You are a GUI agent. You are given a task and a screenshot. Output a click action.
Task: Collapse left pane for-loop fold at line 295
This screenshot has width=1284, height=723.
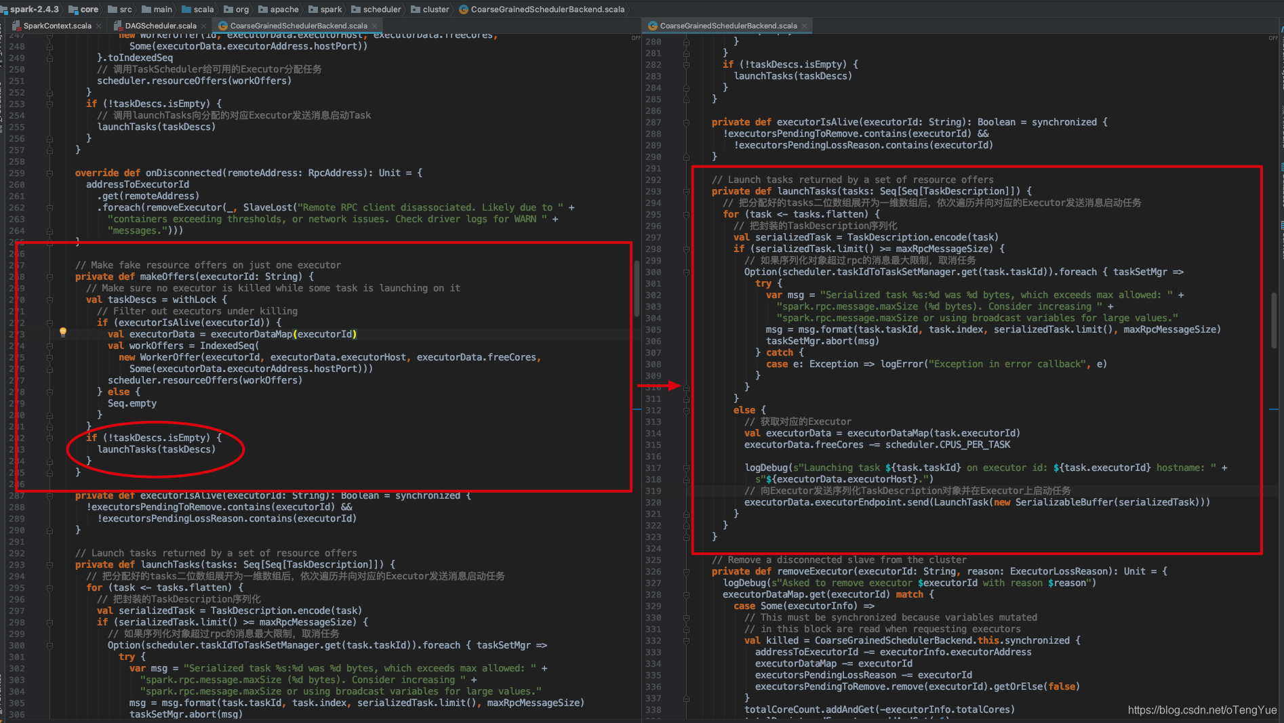49,587
